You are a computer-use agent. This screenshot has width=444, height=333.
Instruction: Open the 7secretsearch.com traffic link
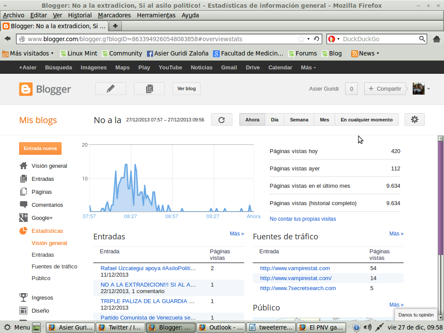click(298, 288)
